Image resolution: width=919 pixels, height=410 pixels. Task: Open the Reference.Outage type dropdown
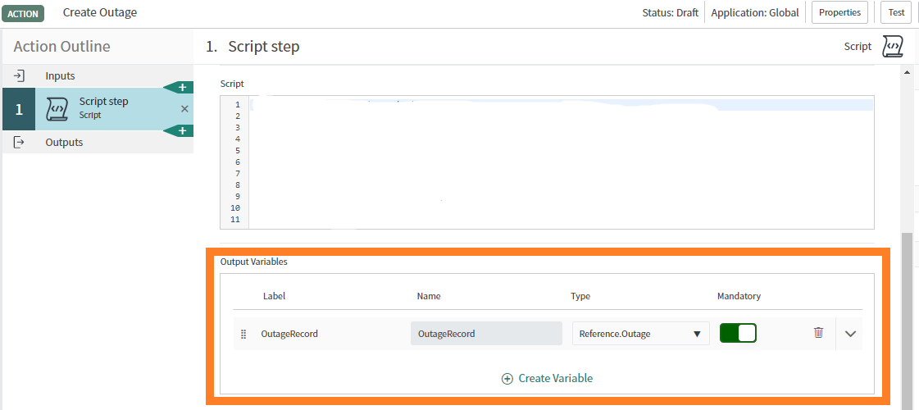click(x=640, y=333)
